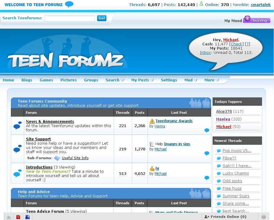This screenshot has width=274, height=220.
Task: Open the gear settings icon in bottom bar
Action: coord(264,217)
